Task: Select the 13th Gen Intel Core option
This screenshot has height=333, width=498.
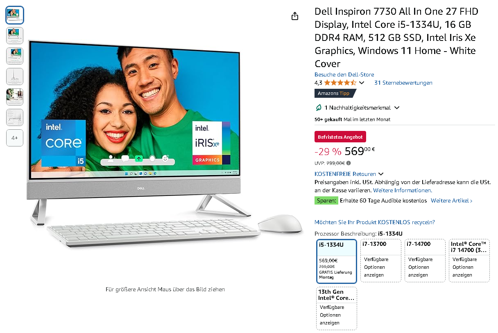Action: (337, 308)
